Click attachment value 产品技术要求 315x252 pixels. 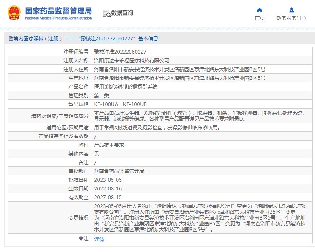pos(109,145)
